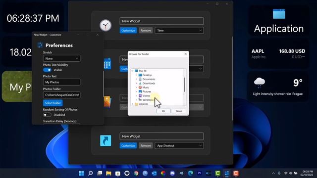Select the Libraries node in the tree
The image size is (317, 178).
[142, 104]
